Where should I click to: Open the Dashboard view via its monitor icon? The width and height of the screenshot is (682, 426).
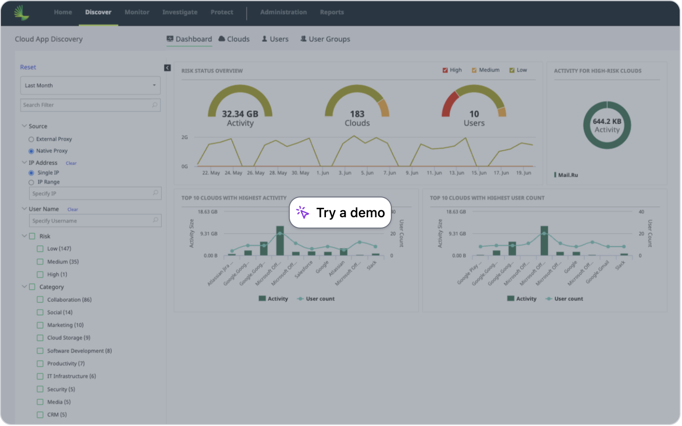click(170, 39)
